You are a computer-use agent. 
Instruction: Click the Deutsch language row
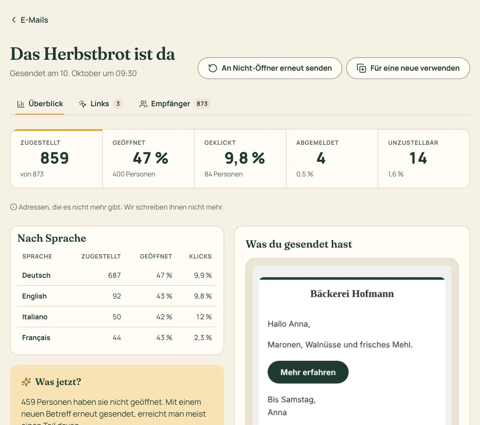coord(117,275)
